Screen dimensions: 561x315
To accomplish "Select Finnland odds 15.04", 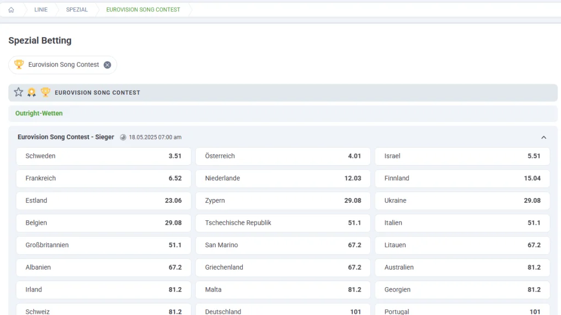I will tap(462, 179).
